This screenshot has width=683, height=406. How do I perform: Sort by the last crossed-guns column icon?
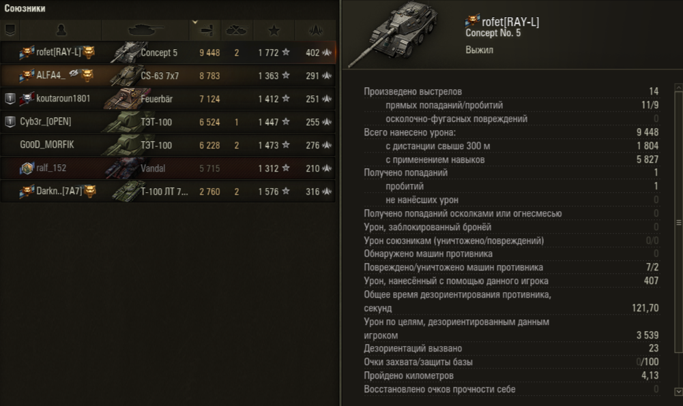[316, 30]
